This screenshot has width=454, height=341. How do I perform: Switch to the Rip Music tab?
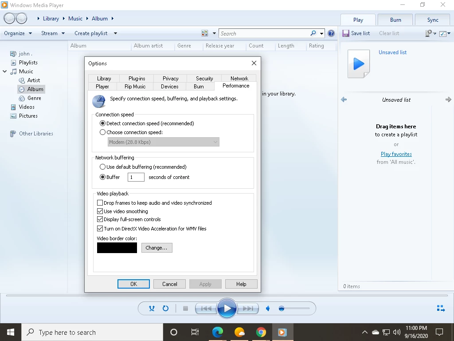(135, 87)
